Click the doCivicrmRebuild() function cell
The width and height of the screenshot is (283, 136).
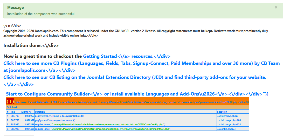[126, 116]
